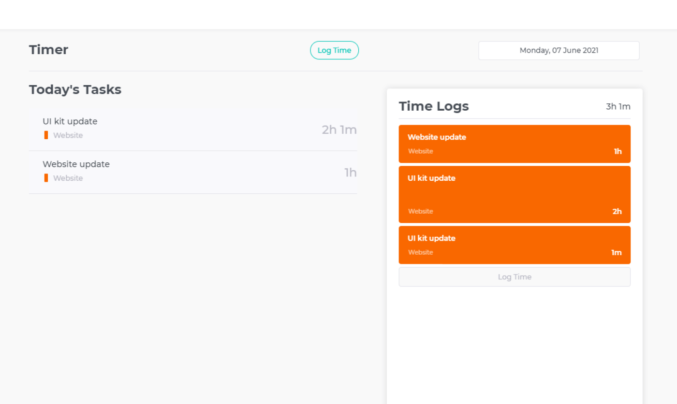The image size is (677, 404).
Task: Click the 3h 1m total in the Time Logs header
Action: tap(618, 106)
